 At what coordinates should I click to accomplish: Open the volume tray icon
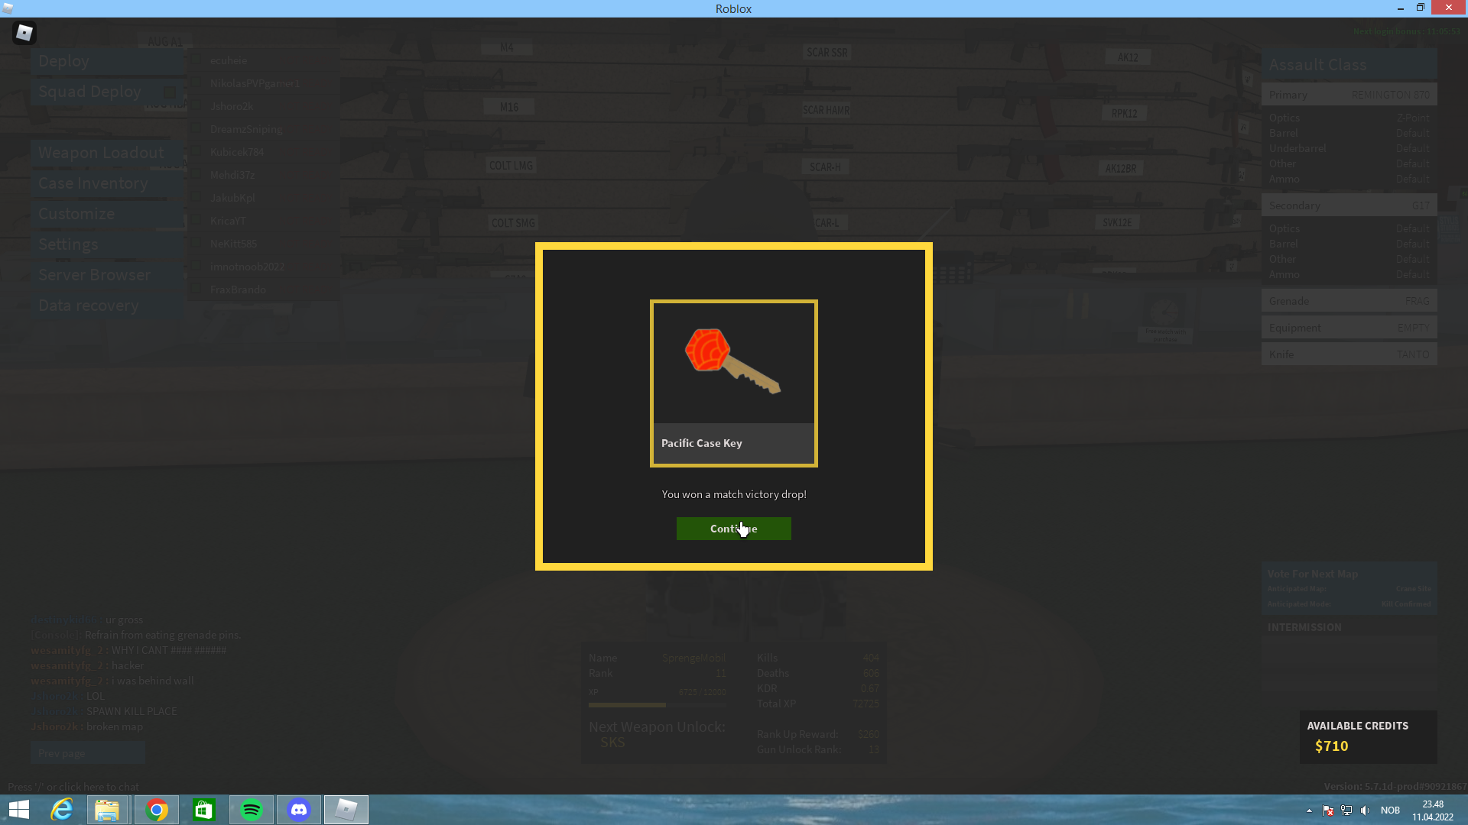pos(1365,810)
